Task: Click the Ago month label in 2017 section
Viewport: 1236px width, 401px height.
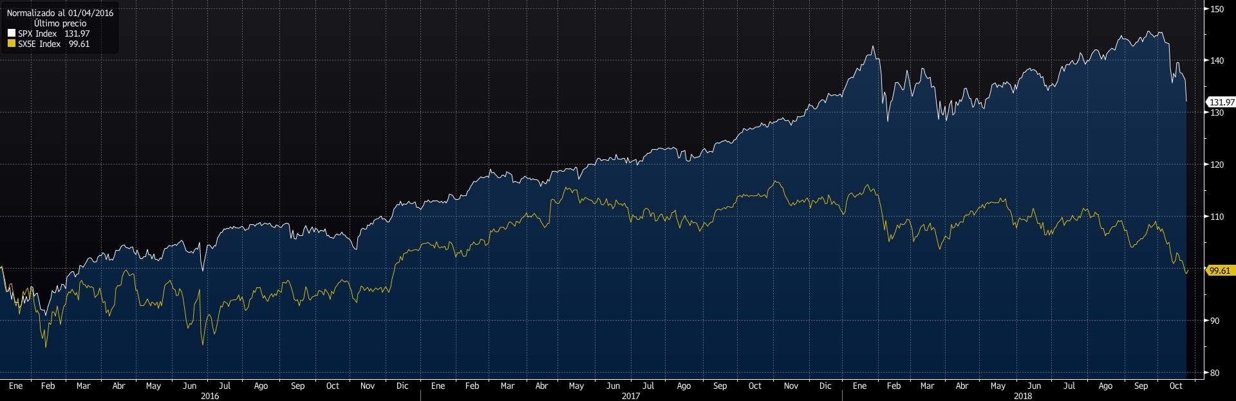Action: [684, 386]
